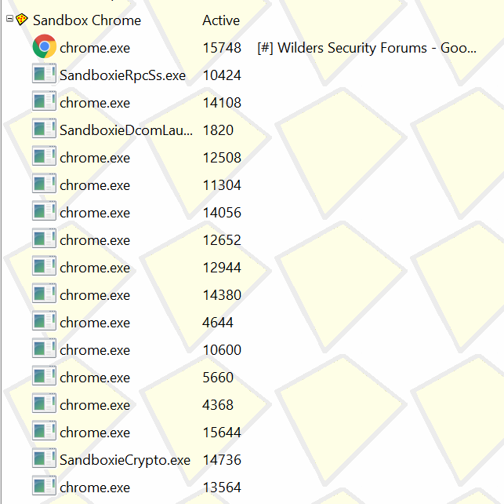504x504 pixels.
Task: Click the icon next to SandboxieCrypto.exe
Action: 45,458
